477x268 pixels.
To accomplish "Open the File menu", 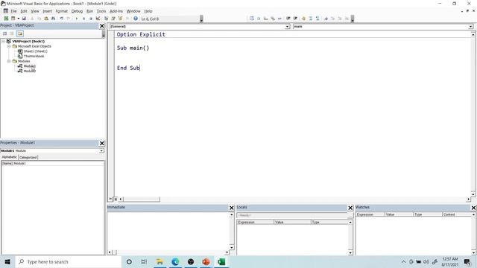I will (x=13, y=11).
